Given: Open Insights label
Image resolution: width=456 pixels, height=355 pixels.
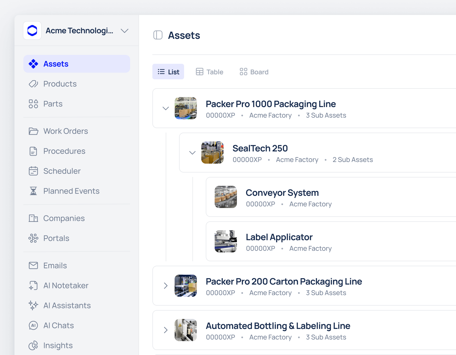Looking at the screenshot, I should click(x=58, y=345).
